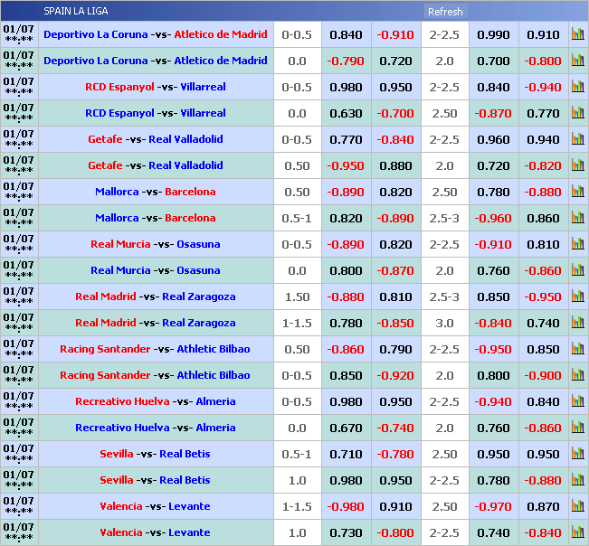The height and width of the screenshot is (546, 589).
Task: Open chart icon for Valencia-Levante 1-1.5 handicap row
Action: coord(577,506)
